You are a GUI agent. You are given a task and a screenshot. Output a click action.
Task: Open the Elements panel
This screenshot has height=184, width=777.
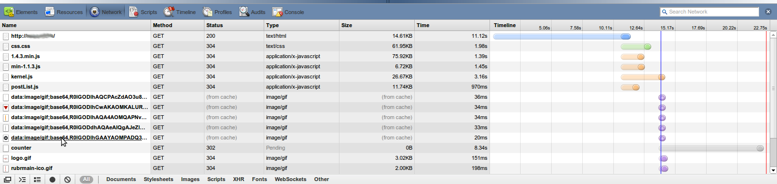tap(21, 12)
